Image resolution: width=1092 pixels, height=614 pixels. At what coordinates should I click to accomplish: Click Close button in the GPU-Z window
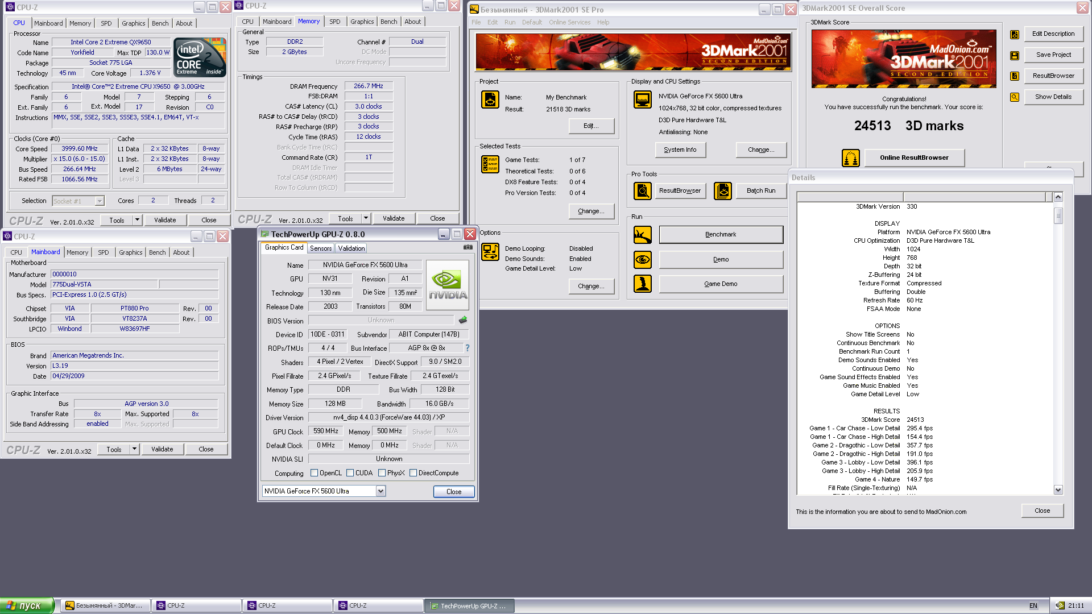pos(454,492)
